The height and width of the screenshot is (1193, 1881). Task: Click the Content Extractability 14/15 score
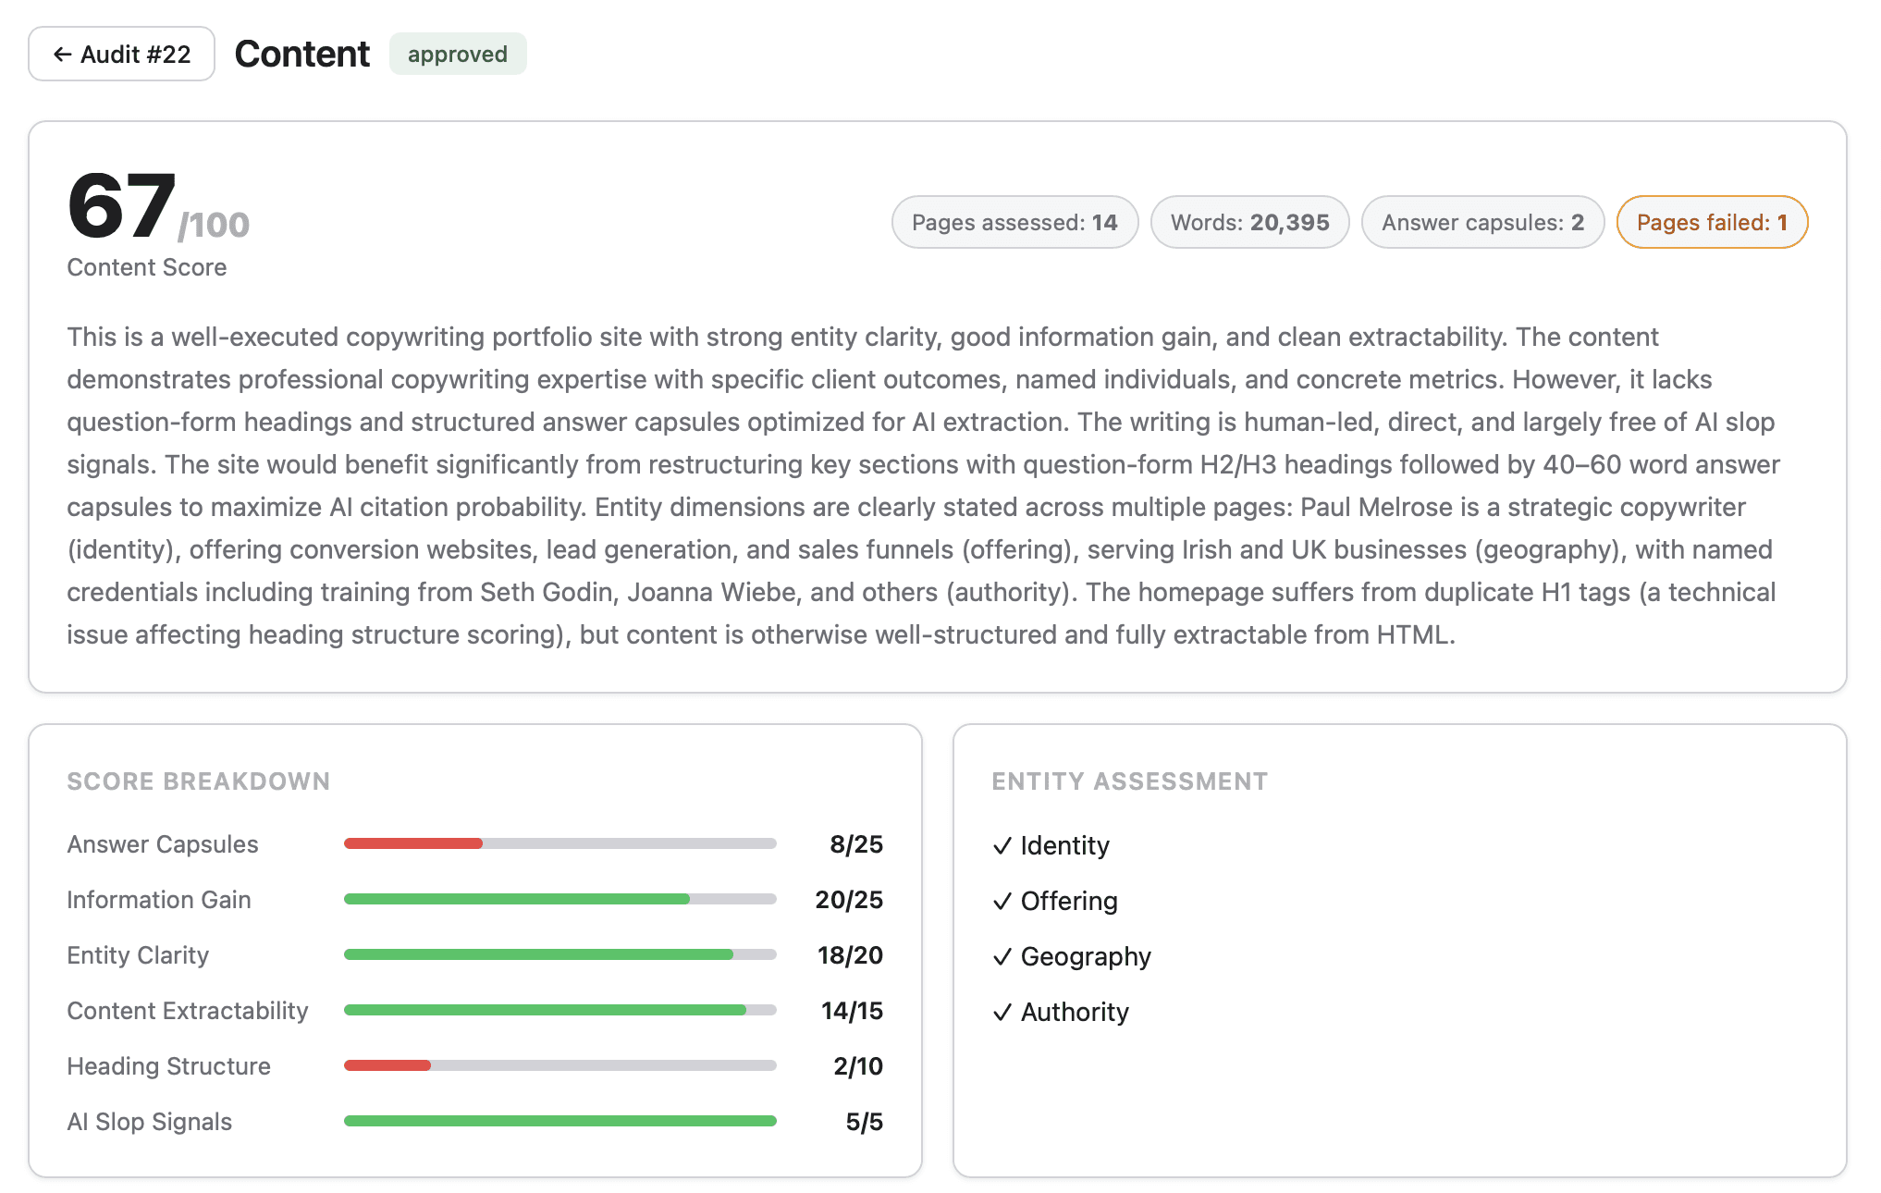(851, 1011)
